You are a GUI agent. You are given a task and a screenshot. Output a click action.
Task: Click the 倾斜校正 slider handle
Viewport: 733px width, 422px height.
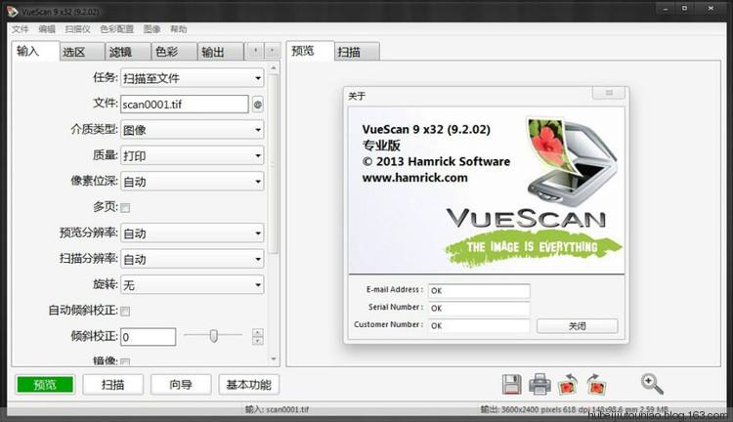214,335
